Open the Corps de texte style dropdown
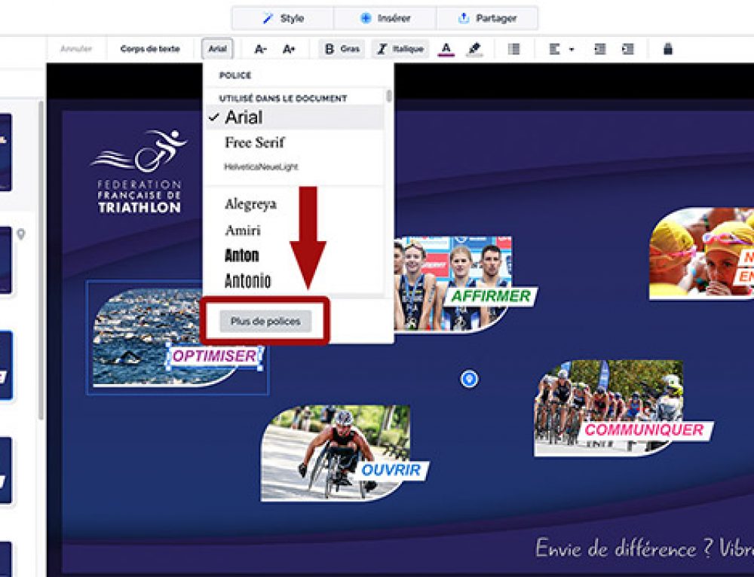Viewport: 754px width, 577px height. 150,49
